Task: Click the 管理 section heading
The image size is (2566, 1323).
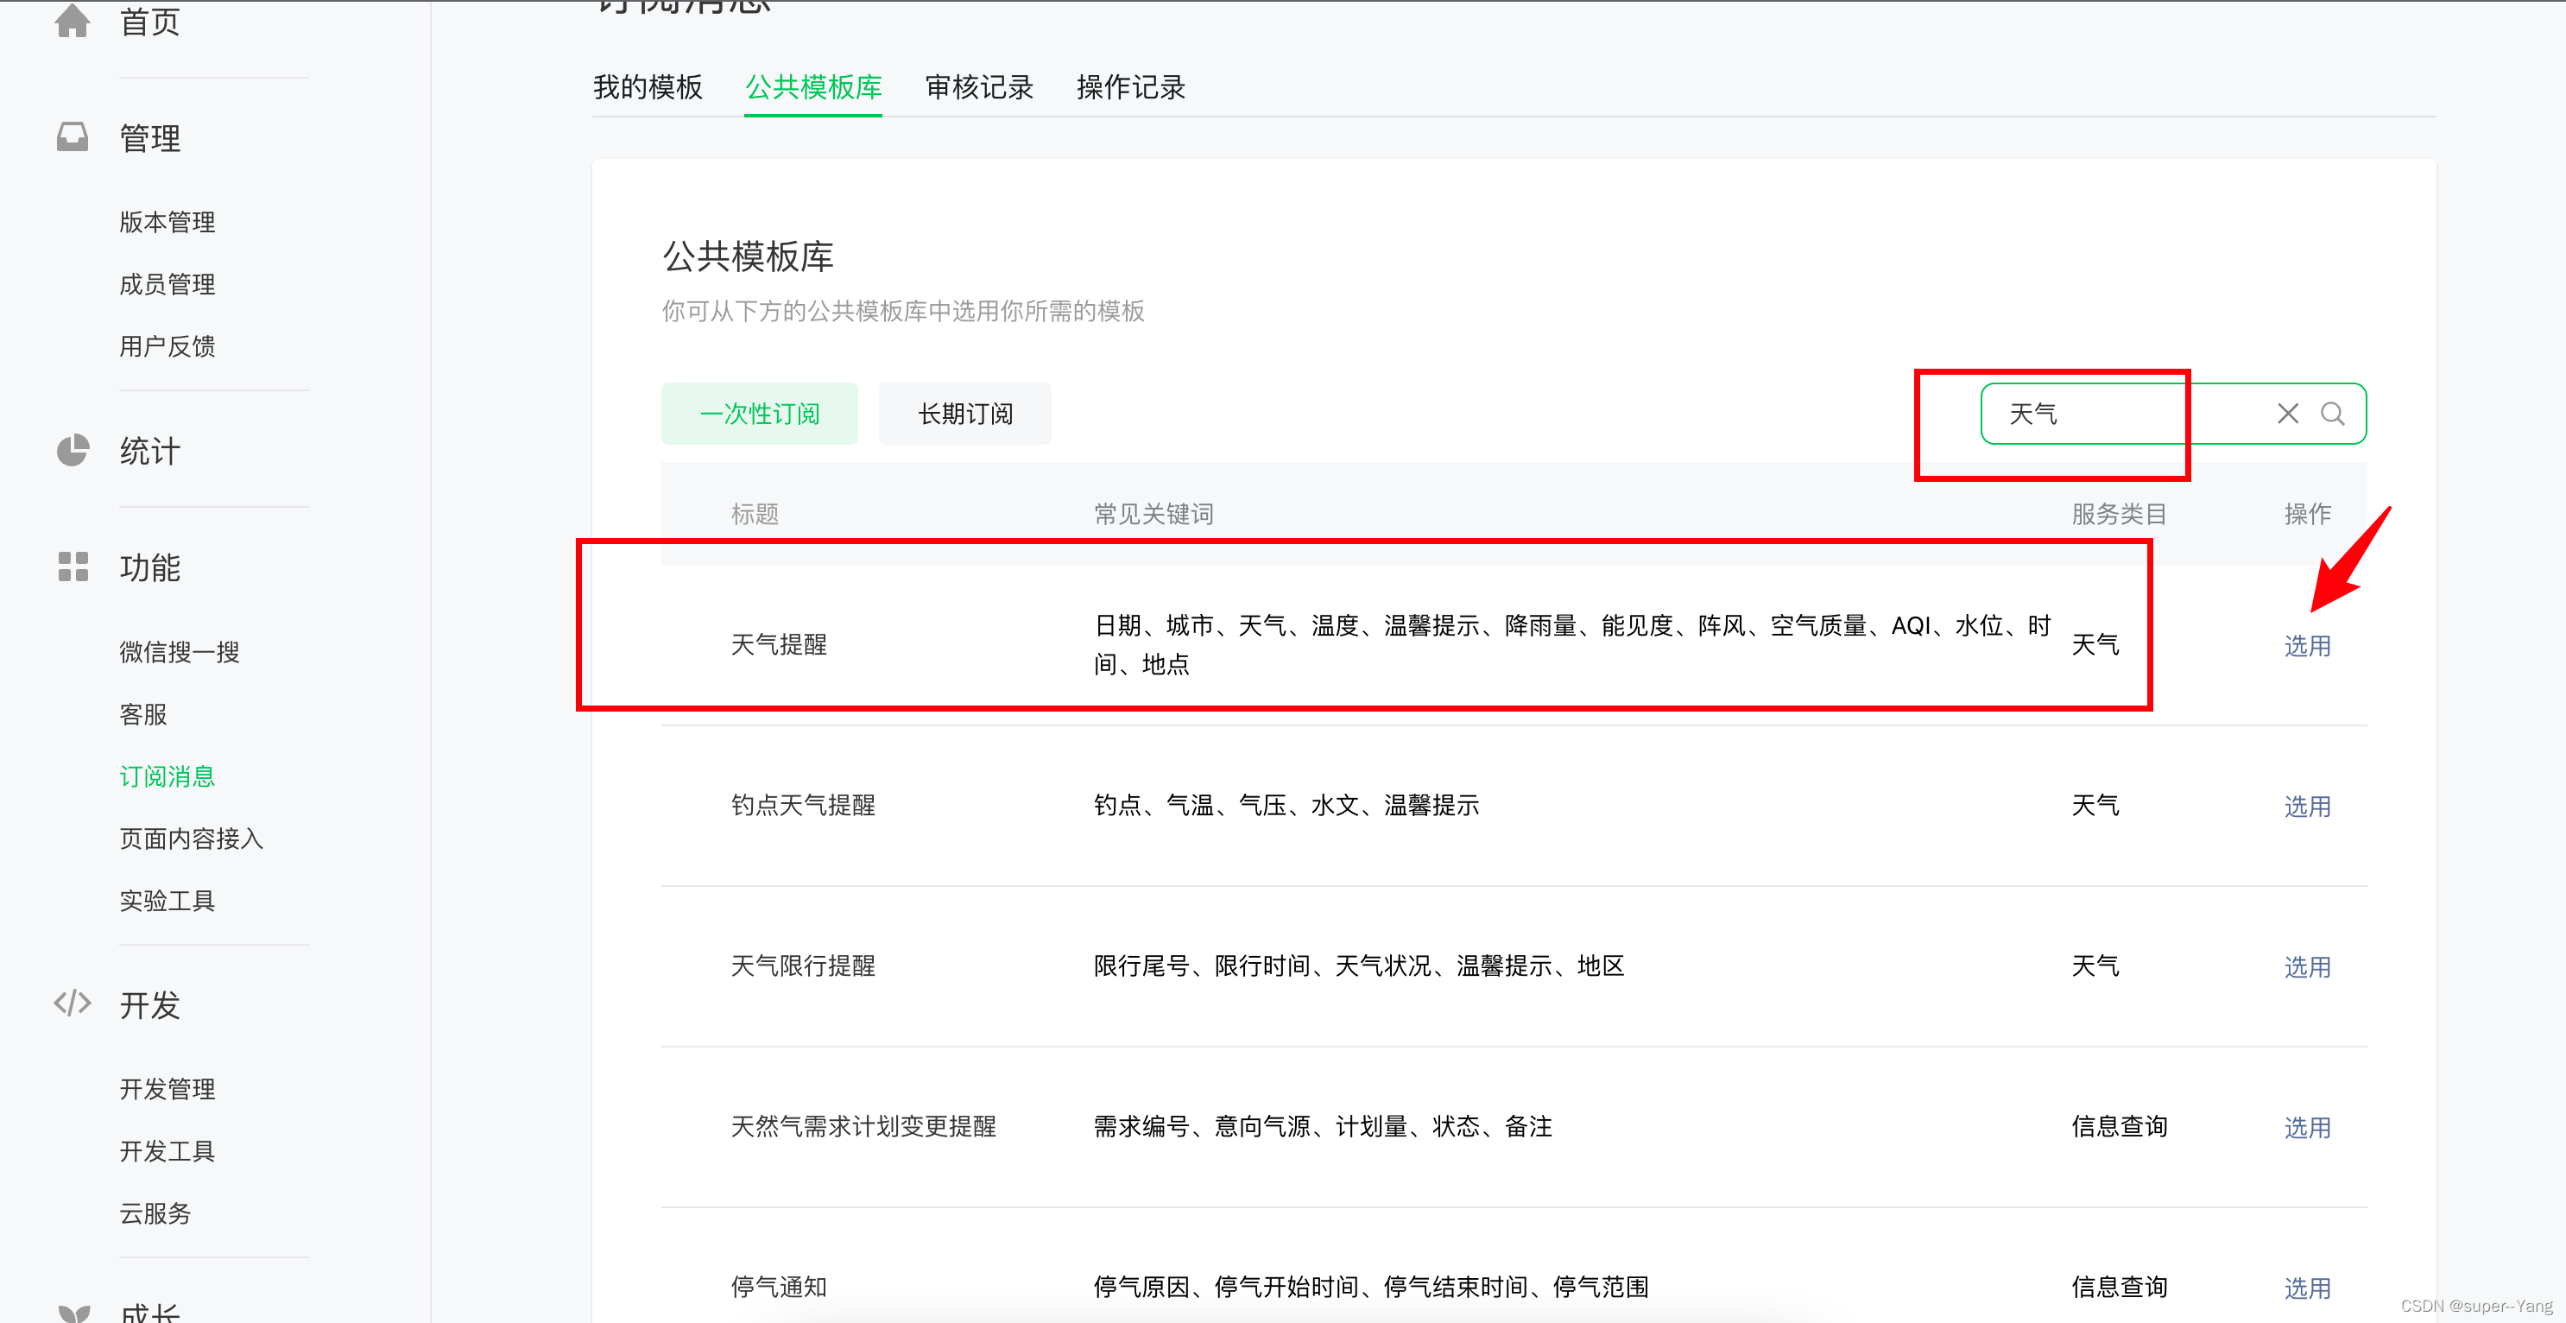Action: (149, 137)
